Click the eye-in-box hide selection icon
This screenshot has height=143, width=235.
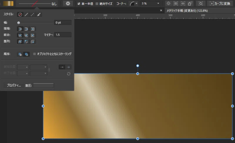pyautogui.click(x=176, y=4)
